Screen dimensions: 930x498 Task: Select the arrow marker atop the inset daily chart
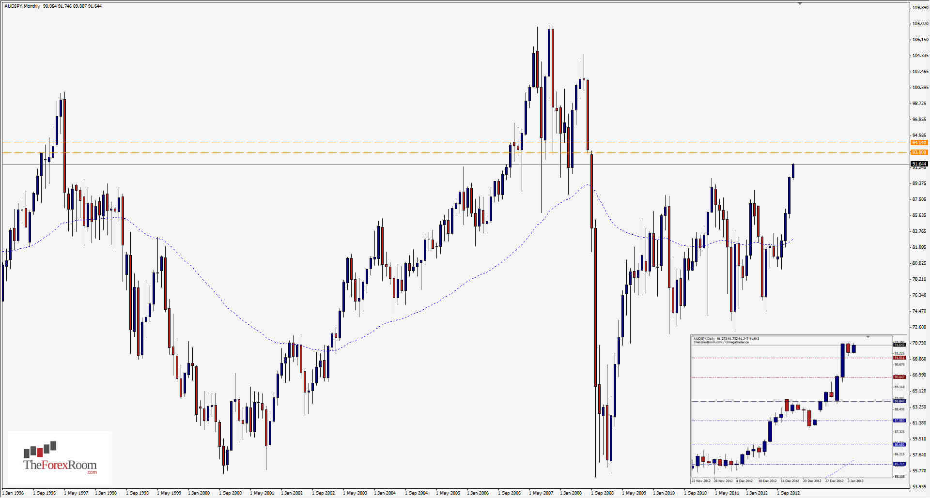[x=868, y=336]
